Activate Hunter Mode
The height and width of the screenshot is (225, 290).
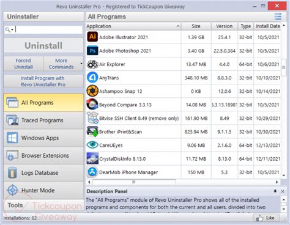(43, 190)
